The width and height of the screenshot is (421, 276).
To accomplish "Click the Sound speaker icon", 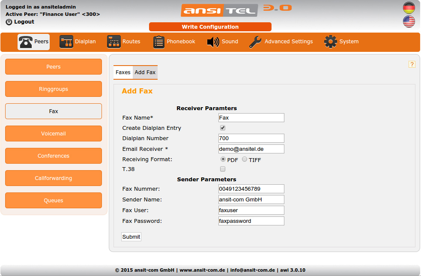I will pyautogui.click(x=213, y=42).
